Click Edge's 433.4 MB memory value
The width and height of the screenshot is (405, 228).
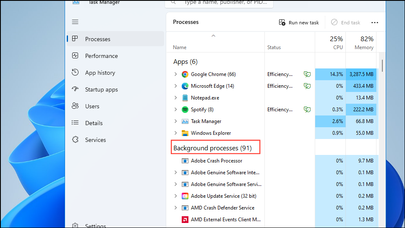point(361,86)
